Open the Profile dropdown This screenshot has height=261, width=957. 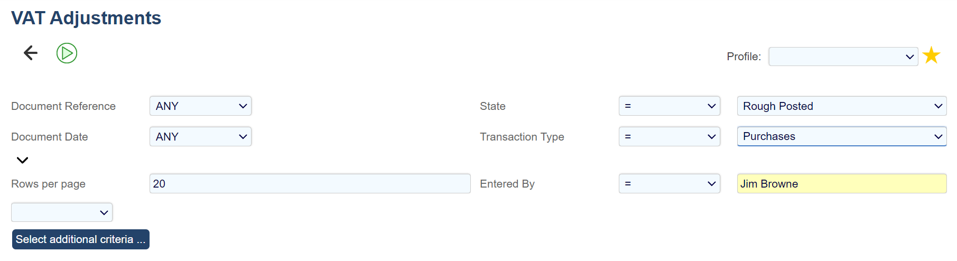click(843, 57)
